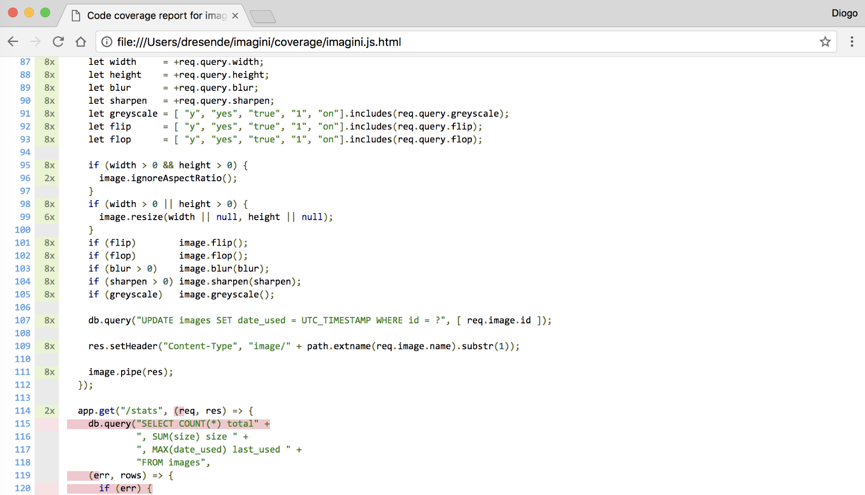Click highlighted uncovered db.query line 115

click(x=169, y=424)
